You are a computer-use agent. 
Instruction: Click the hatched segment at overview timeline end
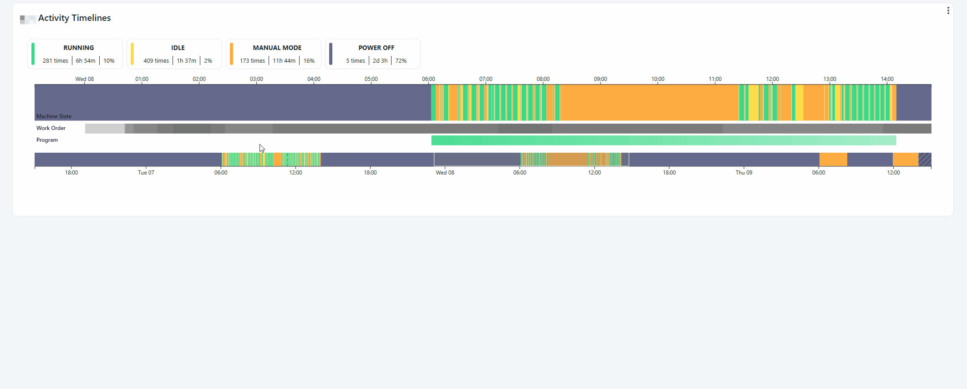coord(925,160)
